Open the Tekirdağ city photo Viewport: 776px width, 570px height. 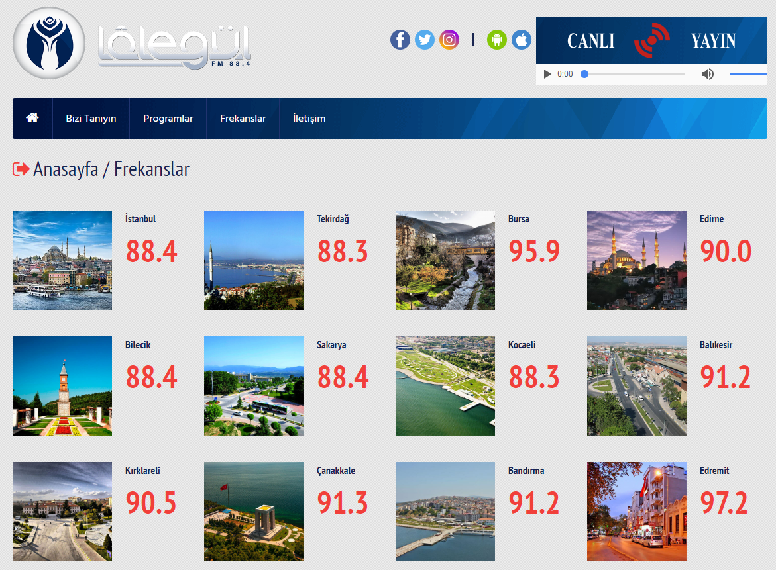[x=254, y=260]
